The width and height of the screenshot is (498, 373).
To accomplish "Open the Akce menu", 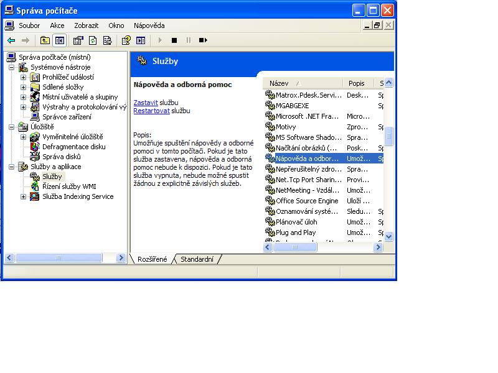I will click(x=57, y=25).
